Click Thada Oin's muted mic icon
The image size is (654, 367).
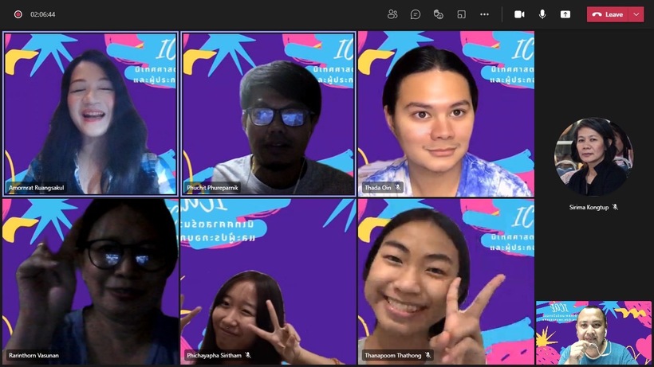(398, 188)
